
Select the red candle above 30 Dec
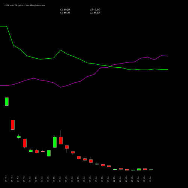click(145, 169)
